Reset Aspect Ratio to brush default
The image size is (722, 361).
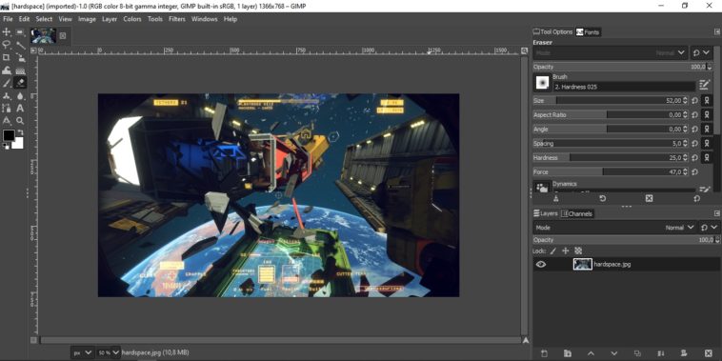[694, 114]
